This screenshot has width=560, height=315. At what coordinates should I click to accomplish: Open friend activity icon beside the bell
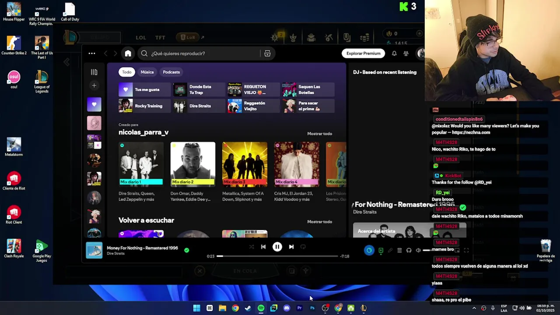pos(406,53)
